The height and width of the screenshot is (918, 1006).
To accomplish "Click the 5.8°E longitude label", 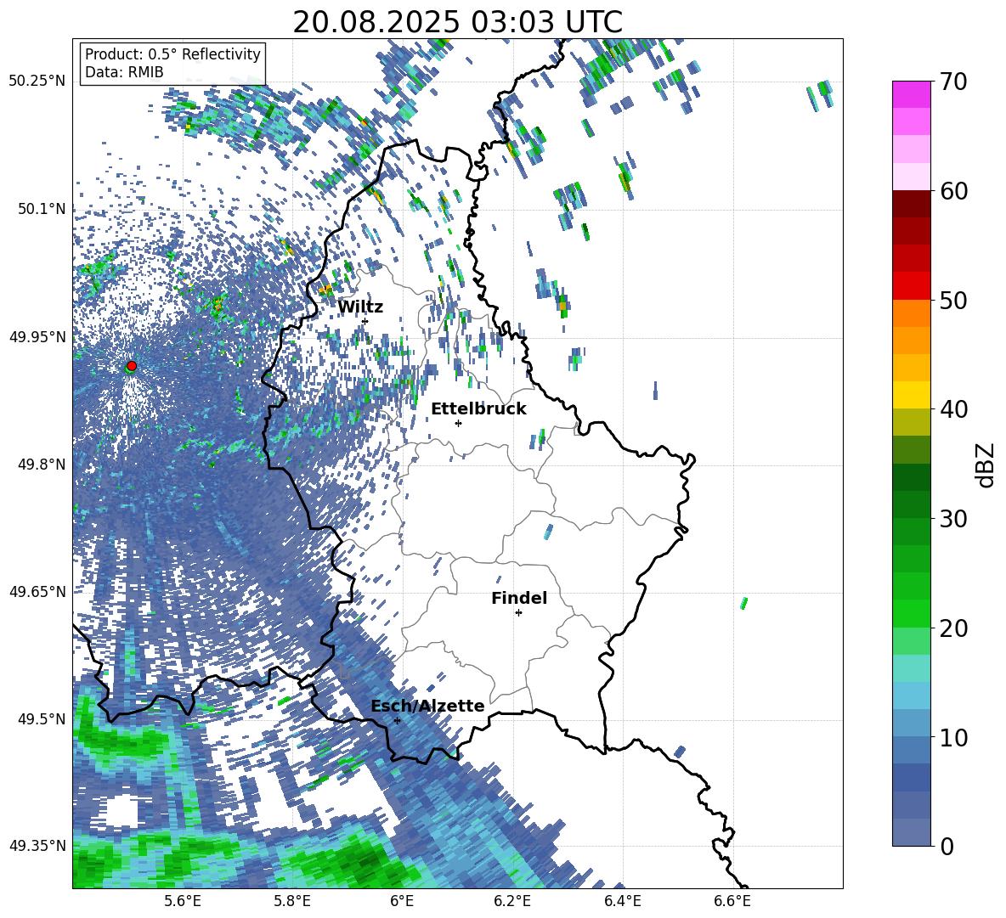I will click(x=292, y=901).
